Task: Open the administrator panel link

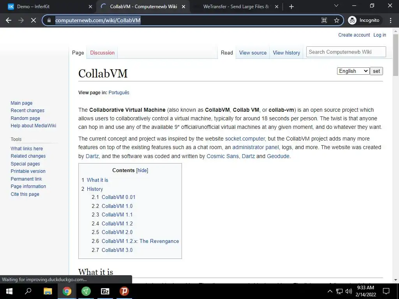Action: coord(256,148)
